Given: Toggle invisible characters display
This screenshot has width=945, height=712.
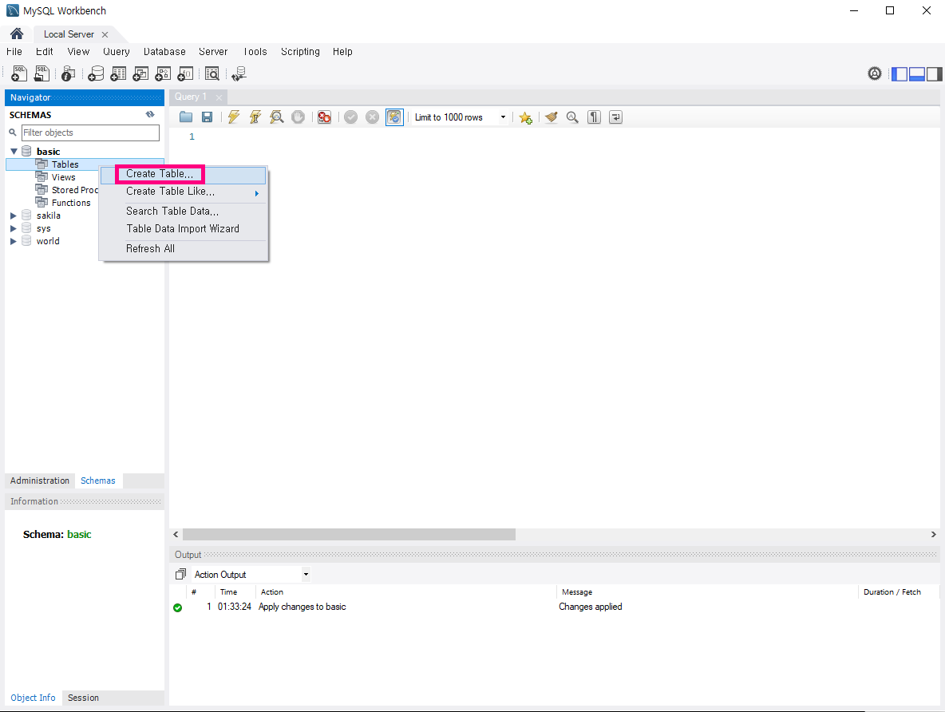Looking at the screenshot, I should coord(595,117).
